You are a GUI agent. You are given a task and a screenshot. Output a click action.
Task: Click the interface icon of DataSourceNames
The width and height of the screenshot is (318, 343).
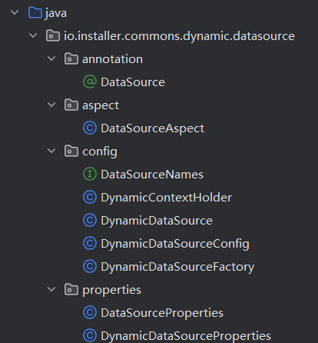coord(90,174)
